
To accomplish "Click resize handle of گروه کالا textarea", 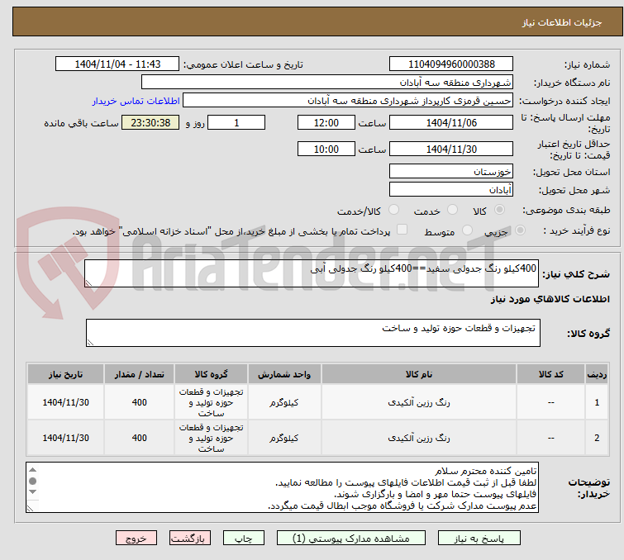I will pyautogui.click(x=90, y=343).
